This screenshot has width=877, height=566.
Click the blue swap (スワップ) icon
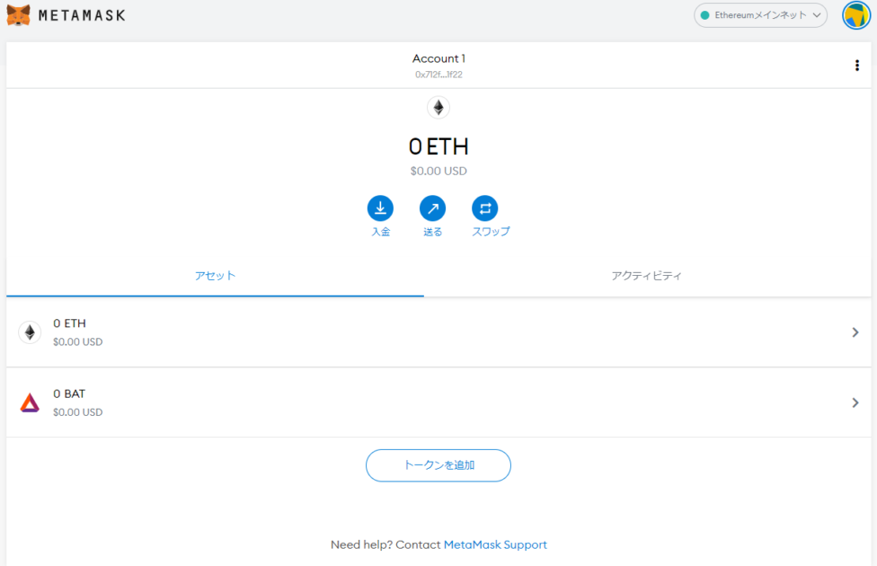[485, 208]
